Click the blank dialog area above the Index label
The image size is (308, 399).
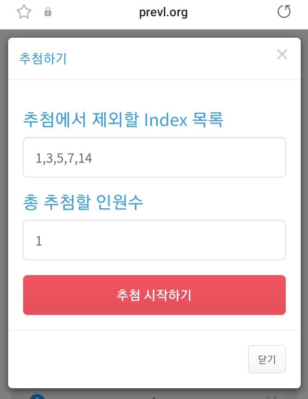[x=154, y=95]
